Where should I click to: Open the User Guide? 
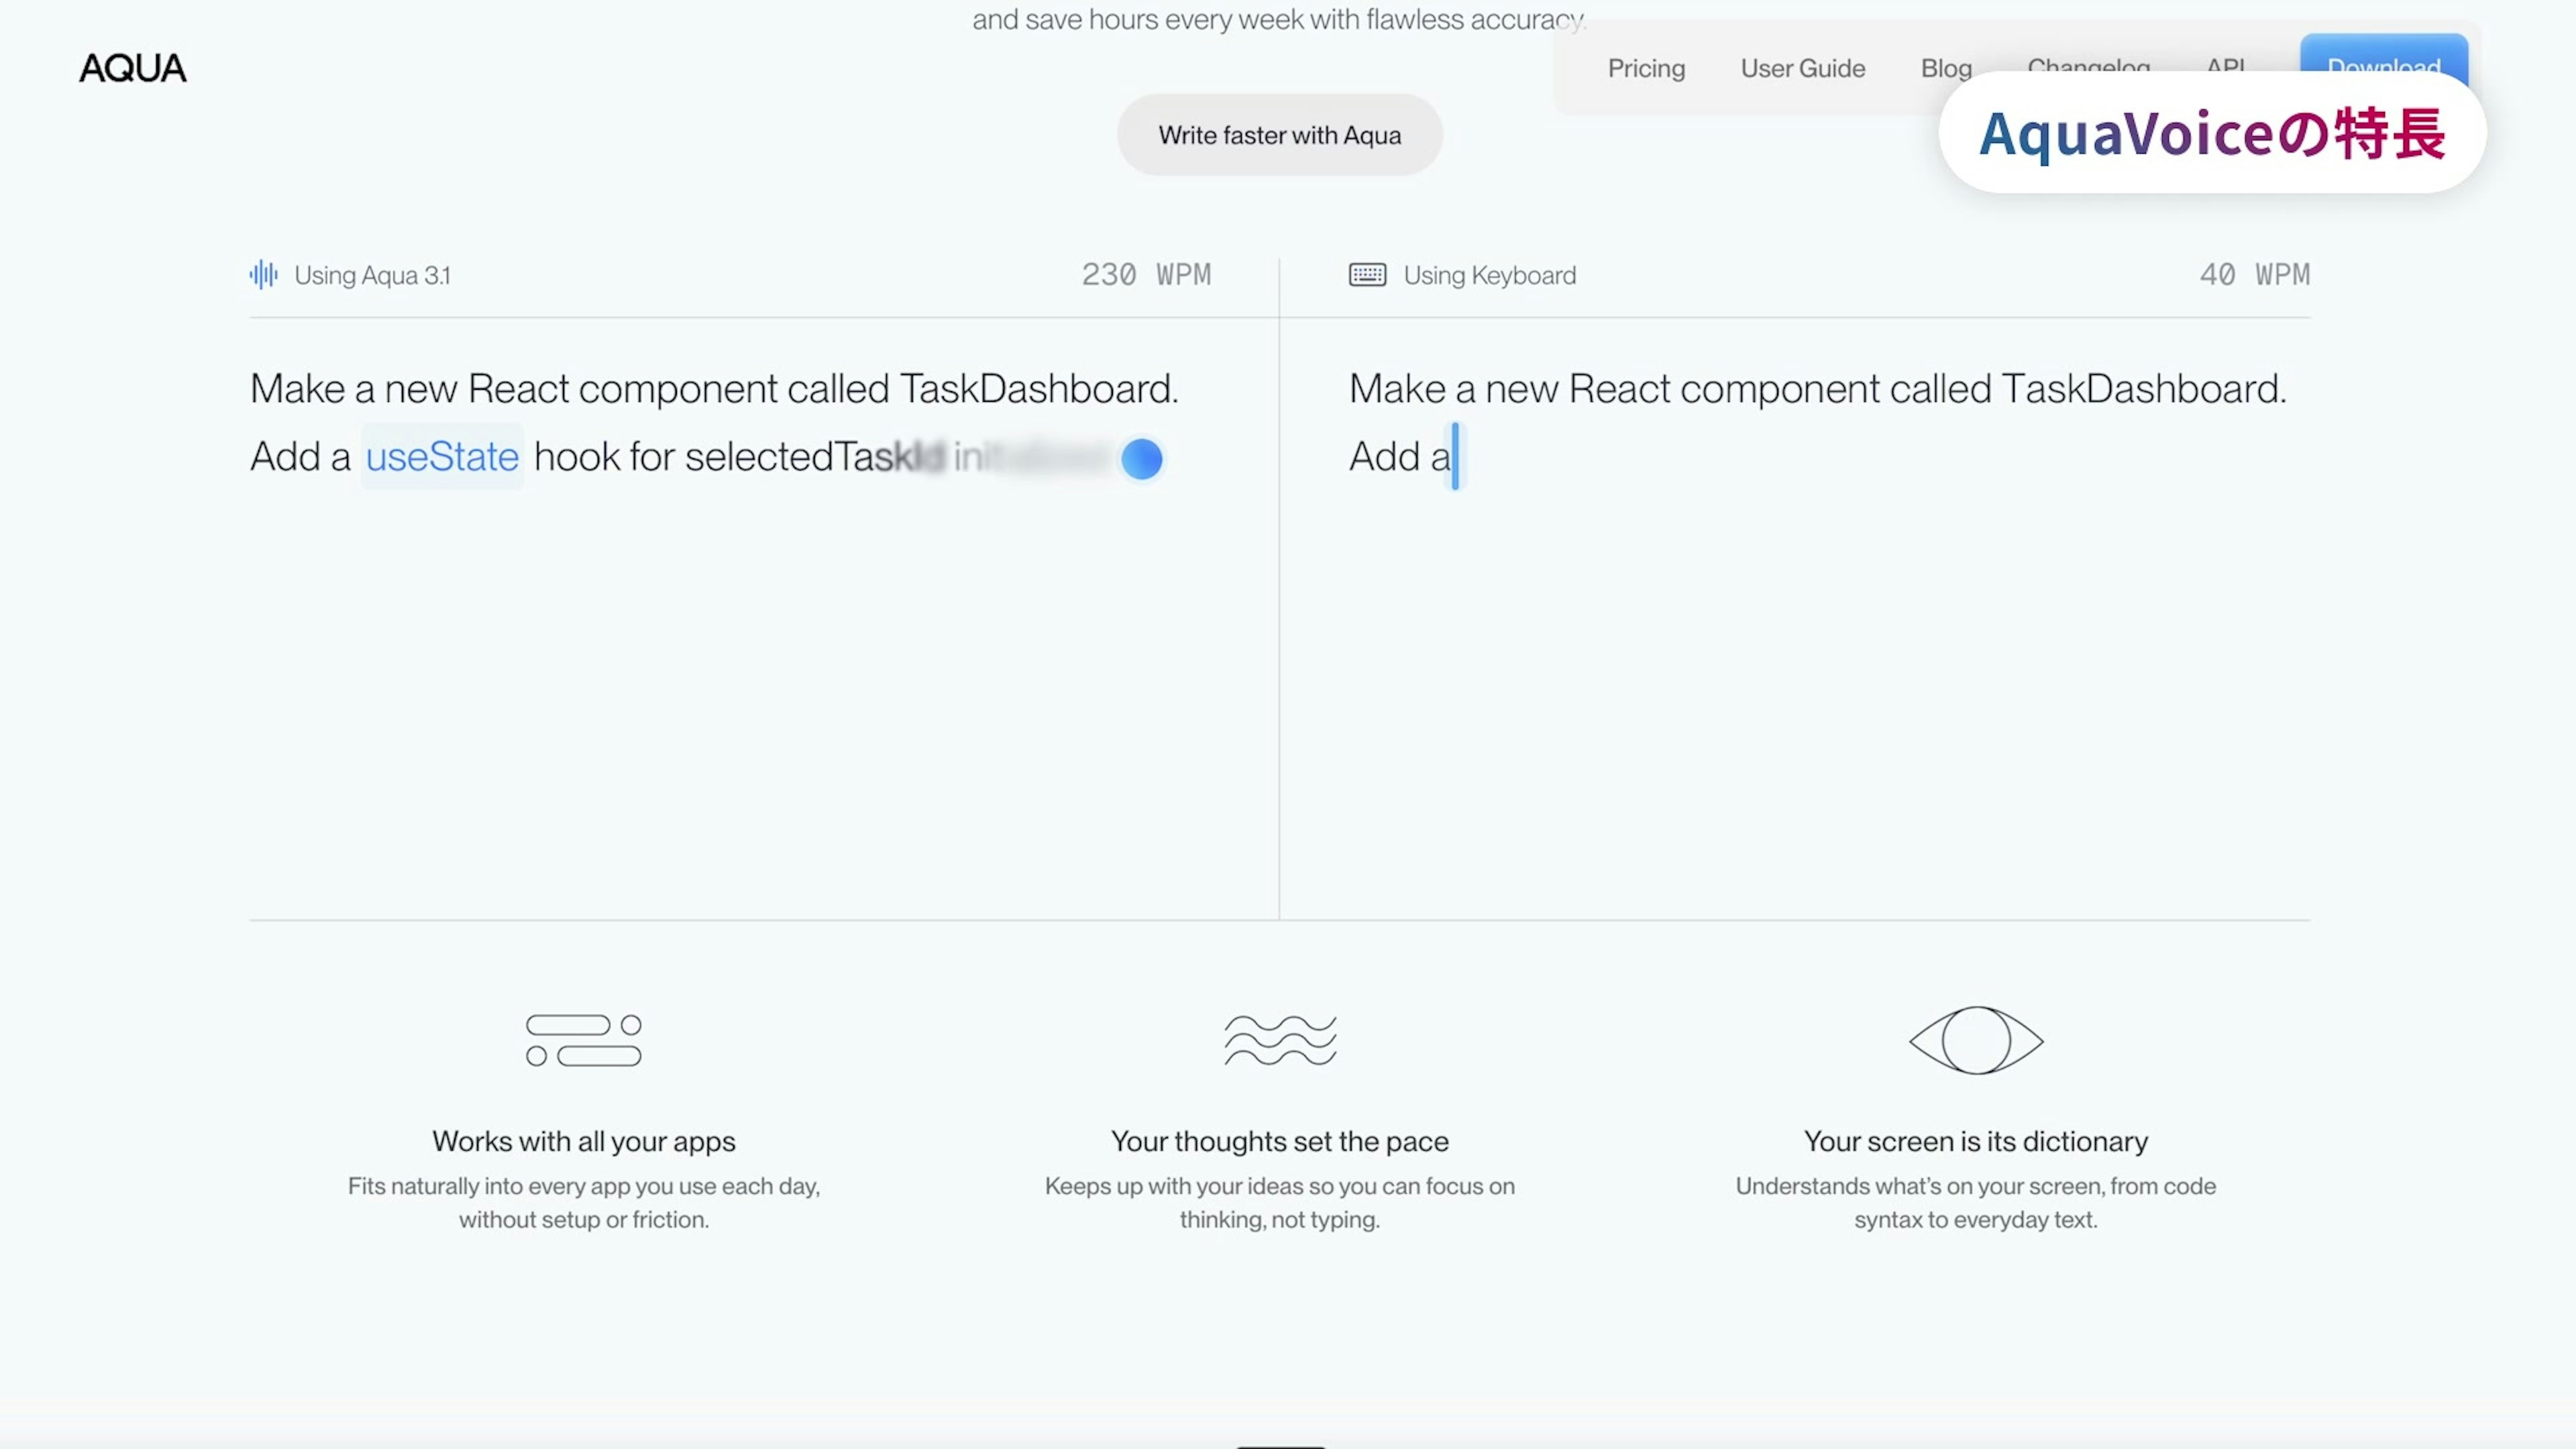tap(1802, 68)
